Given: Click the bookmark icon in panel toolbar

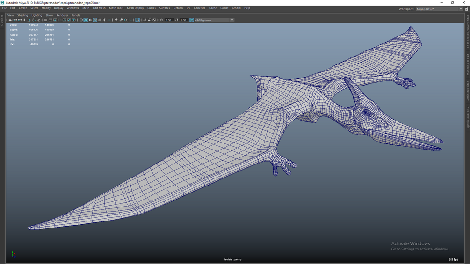Looking at the screenshot, I should pos(24,20).
